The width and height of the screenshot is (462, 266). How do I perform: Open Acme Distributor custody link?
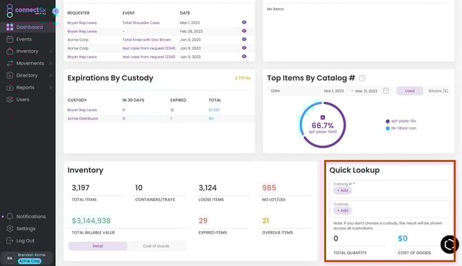[83, 119]
